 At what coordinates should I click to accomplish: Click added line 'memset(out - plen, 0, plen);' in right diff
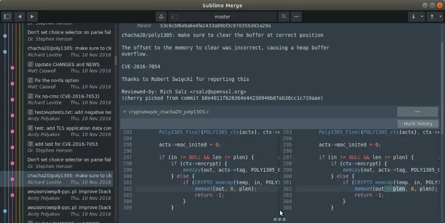pyautogui.click(x=396, y=189)
